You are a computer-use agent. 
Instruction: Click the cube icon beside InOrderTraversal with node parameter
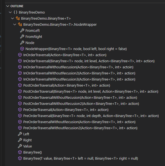pyautogui.click(x=20, y=61)
